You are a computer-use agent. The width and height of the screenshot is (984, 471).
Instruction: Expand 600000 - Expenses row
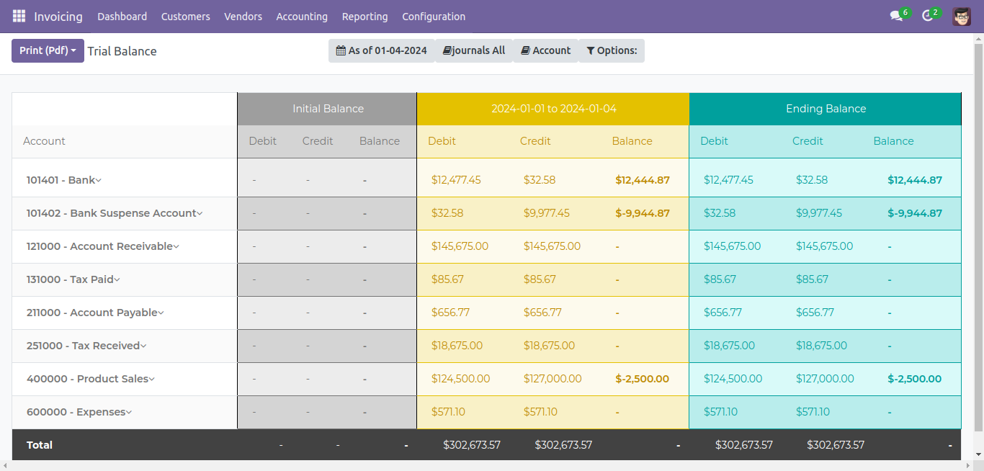(x=79, y=412)
